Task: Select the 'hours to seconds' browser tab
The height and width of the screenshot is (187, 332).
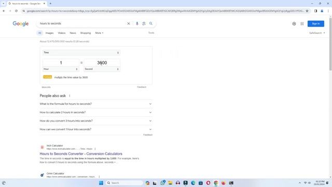Action: tap(26, 4)
